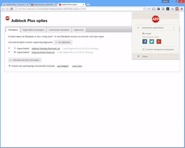Collapse the Advertenties geblokkeerd section chevron
The width and height of the screenshot is (185, 148).
174,28
